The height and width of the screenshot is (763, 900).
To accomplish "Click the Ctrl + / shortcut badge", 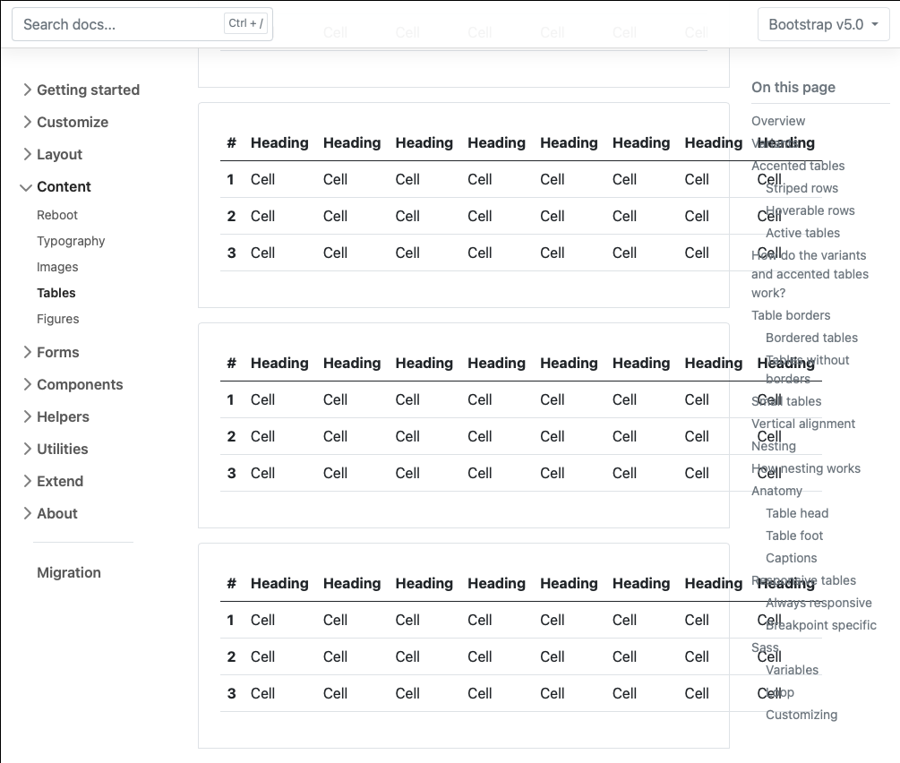I will [245, 23].
